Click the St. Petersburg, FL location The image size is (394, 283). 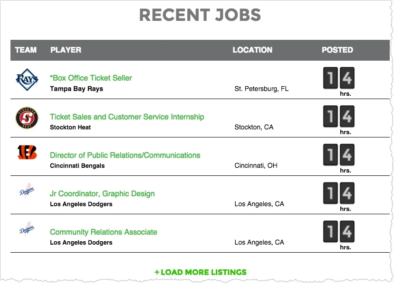[x=261, y=89]
